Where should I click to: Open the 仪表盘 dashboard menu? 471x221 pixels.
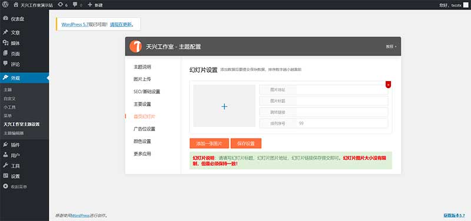24,19
